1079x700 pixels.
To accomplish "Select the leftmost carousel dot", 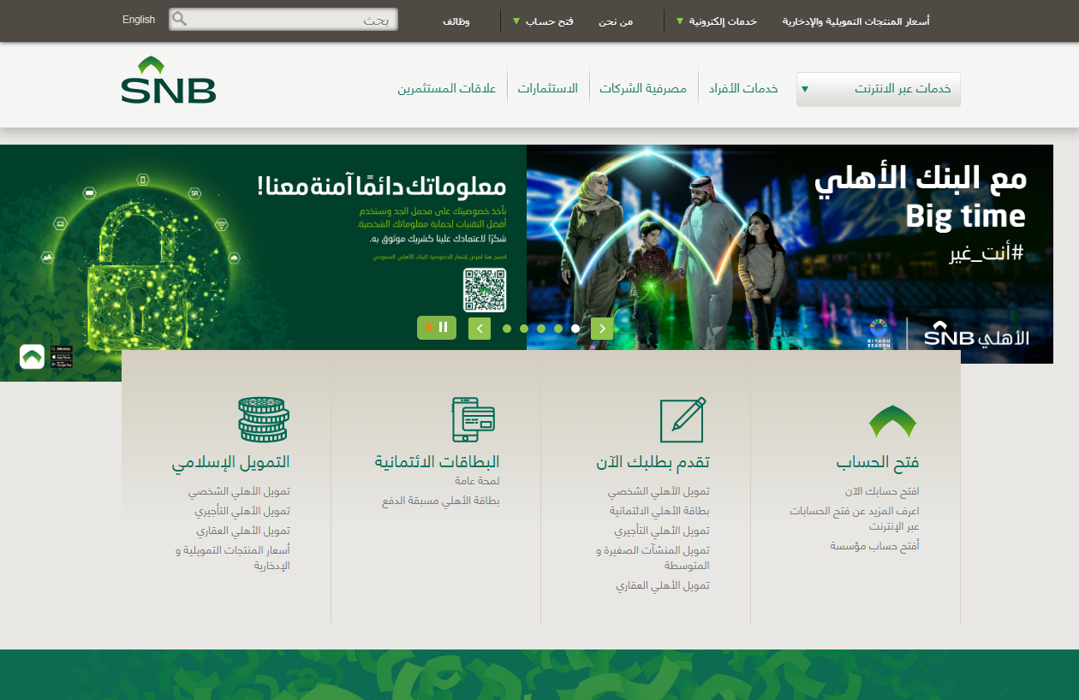I will click(x=507, y=329).
